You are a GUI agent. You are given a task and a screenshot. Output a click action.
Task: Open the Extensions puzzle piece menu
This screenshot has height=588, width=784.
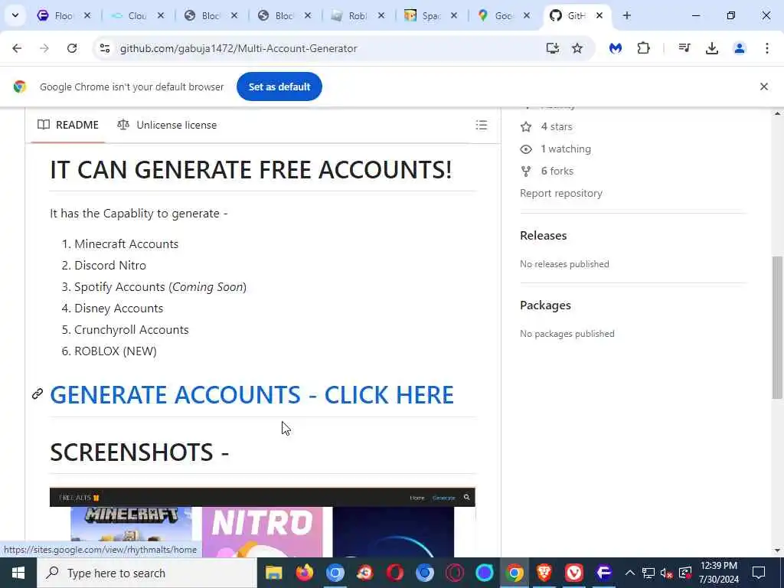(643, 48)
